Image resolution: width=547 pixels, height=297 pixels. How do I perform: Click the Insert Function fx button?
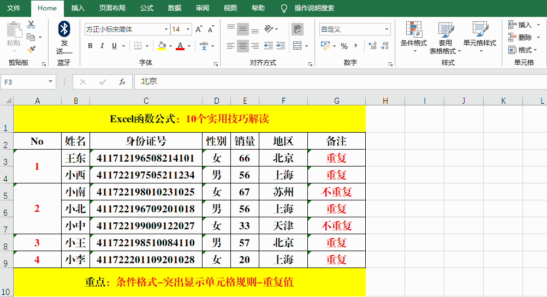click(x=122, y=82)
